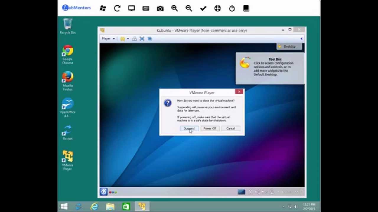Select the Restart desktop shortcut

(x=68, y=132)
